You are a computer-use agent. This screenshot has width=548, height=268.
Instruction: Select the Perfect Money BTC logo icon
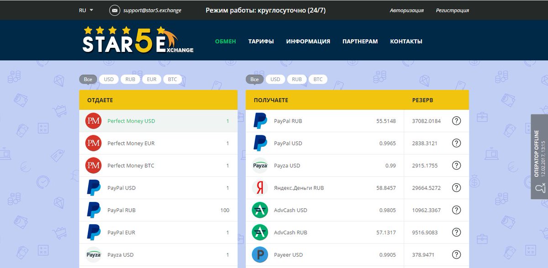93,166
